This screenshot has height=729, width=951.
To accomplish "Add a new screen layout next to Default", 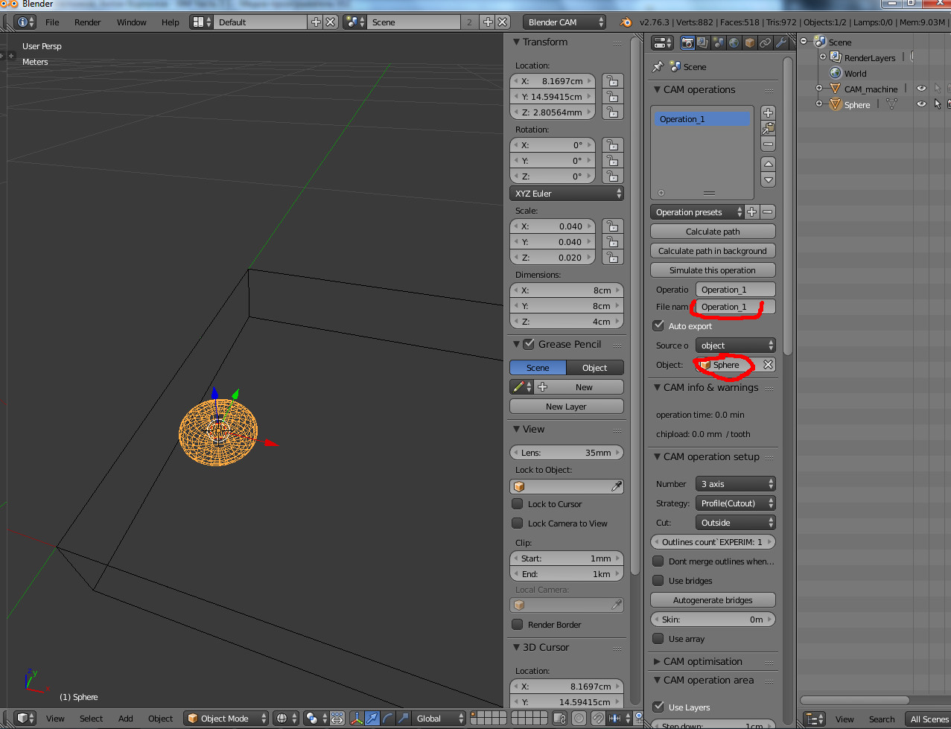I will pyautogui.click(x=316, y=22).
